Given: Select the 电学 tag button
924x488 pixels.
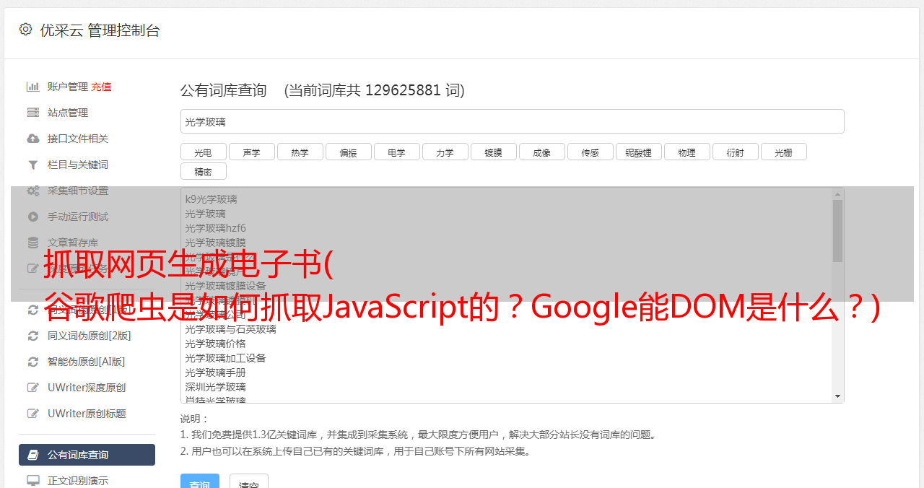Looking at the screenshot, I should coord(396,152).
